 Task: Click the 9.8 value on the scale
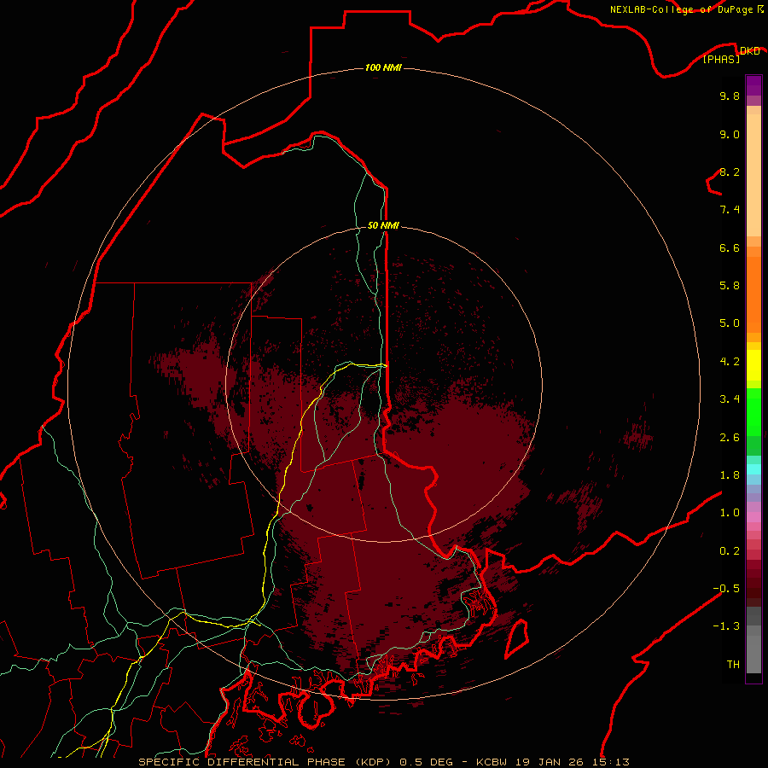[x=730, y=96]
